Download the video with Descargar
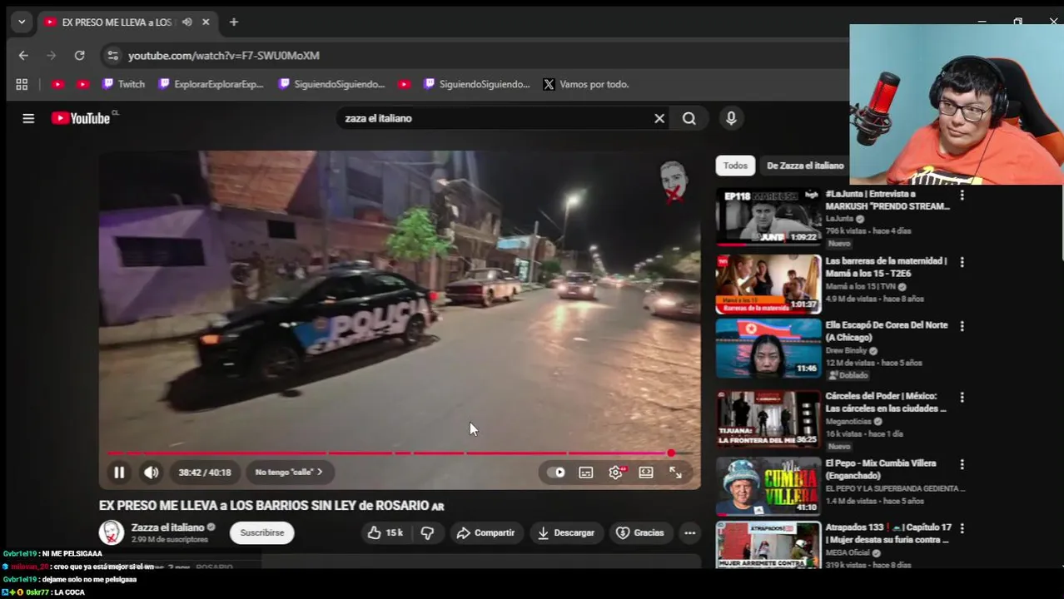This screenshot has height=599, width=1064. pos(566,532)
